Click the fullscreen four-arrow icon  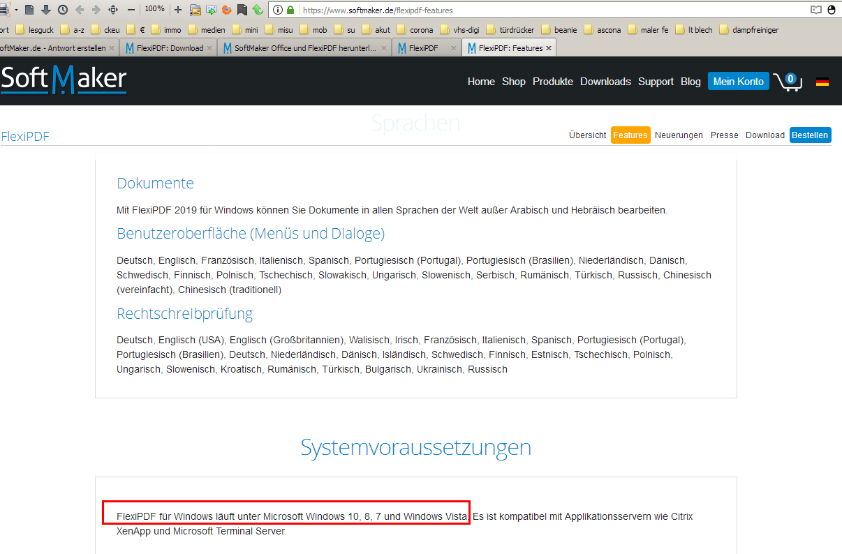113,10
